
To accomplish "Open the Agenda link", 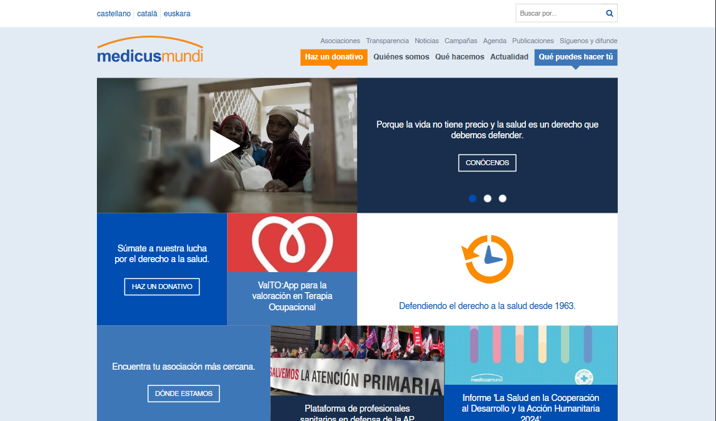I will [495, 41].
